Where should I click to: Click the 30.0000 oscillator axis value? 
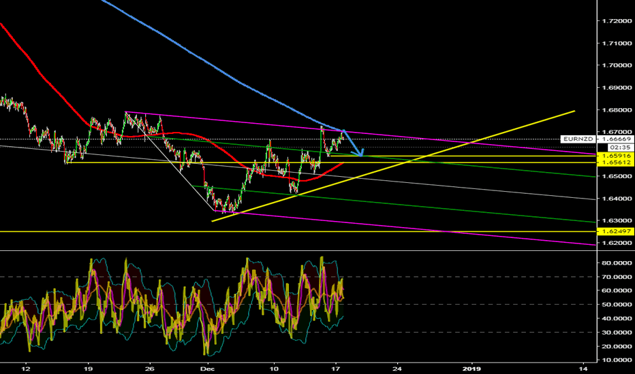(x=617, y=333)
